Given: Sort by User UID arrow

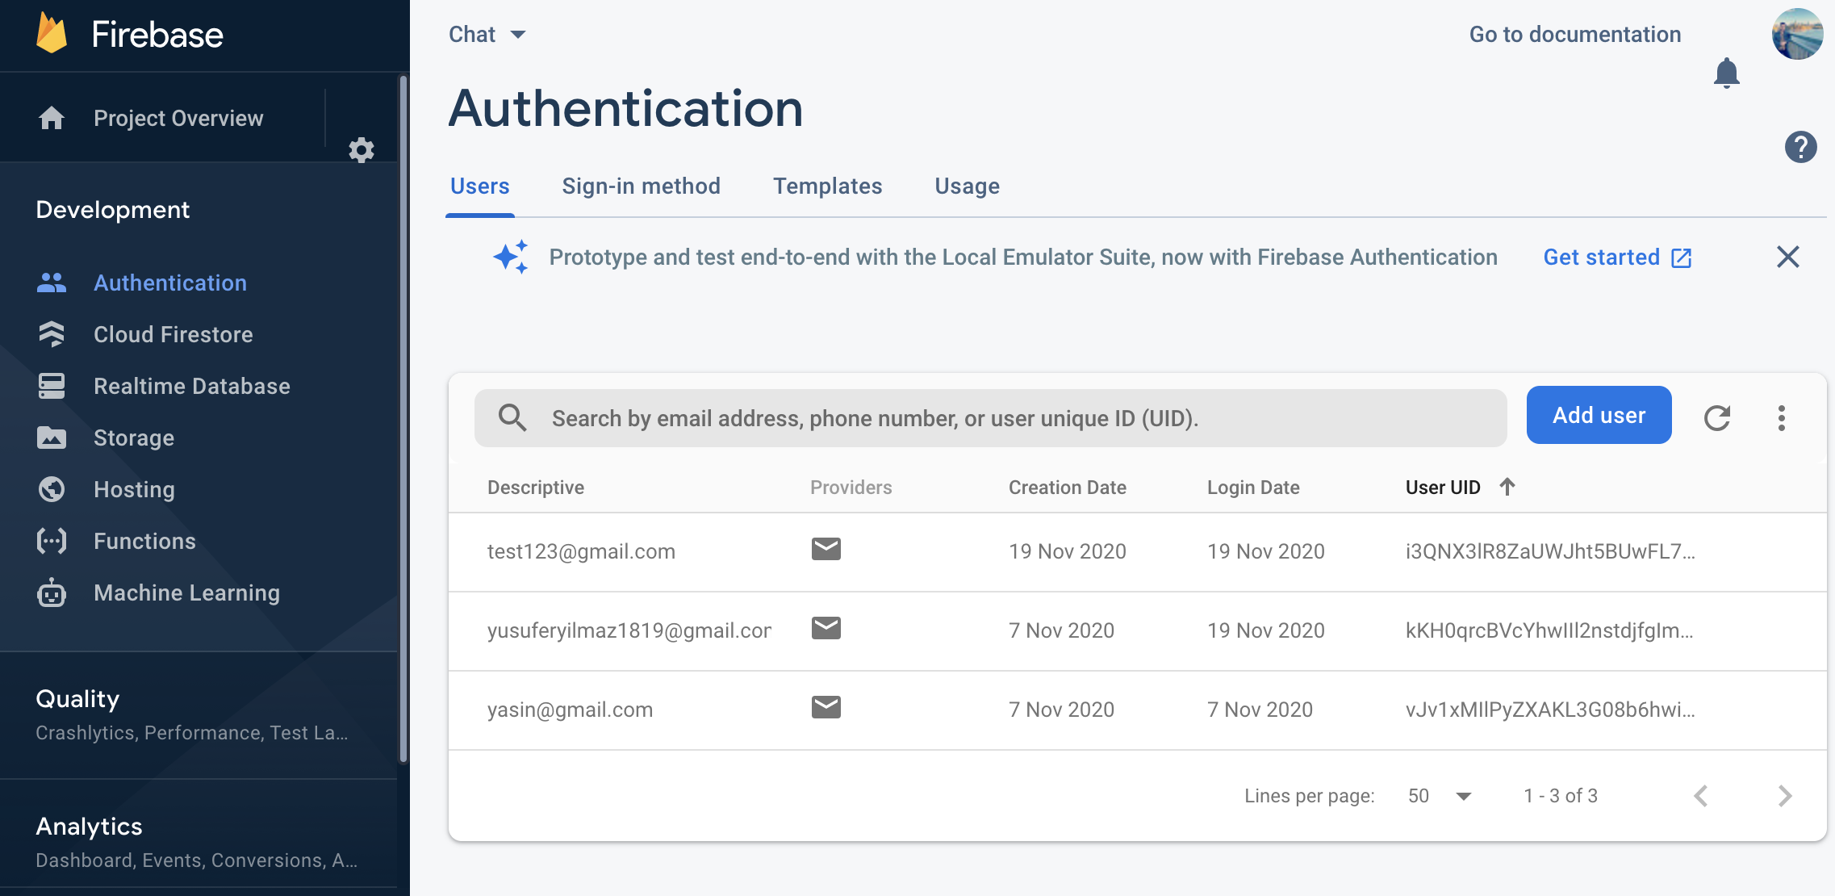Looking at the screenshot, I should (x=1507, y=487).
